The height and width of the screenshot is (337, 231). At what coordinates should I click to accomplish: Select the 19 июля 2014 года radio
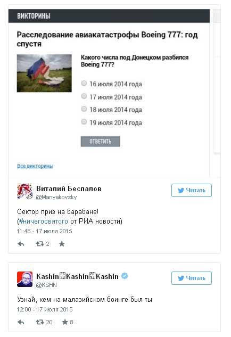tap(84, 122)
